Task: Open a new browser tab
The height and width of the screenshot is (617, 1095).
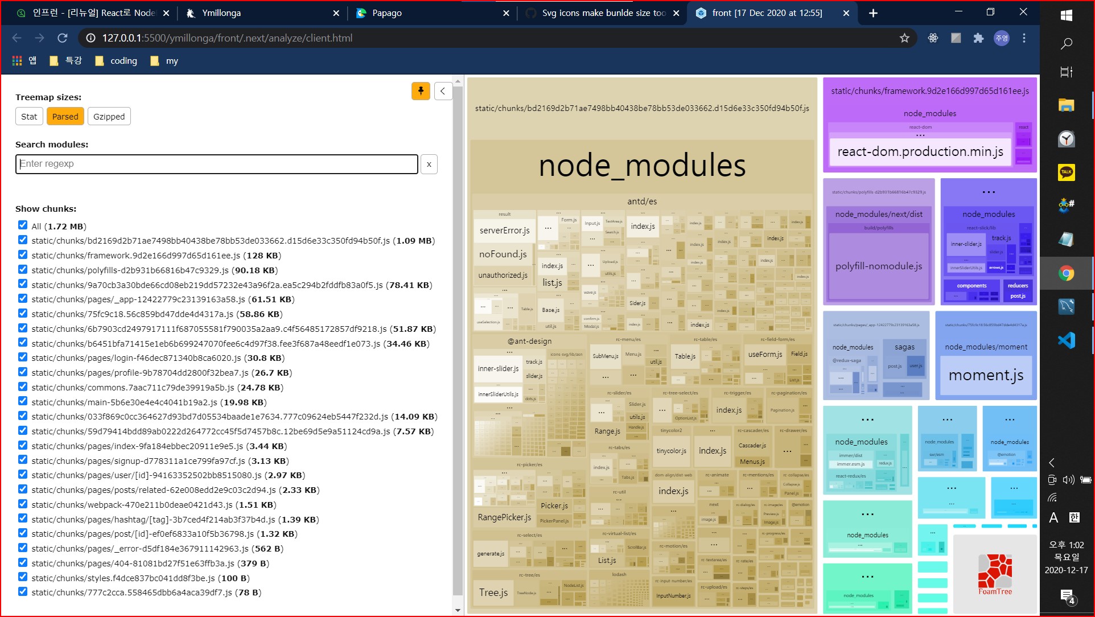Action: (873, 13)
